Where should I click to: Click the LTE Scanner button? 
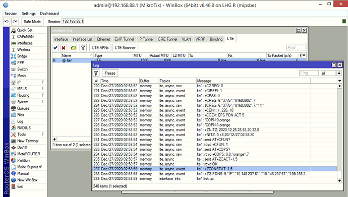125,48
